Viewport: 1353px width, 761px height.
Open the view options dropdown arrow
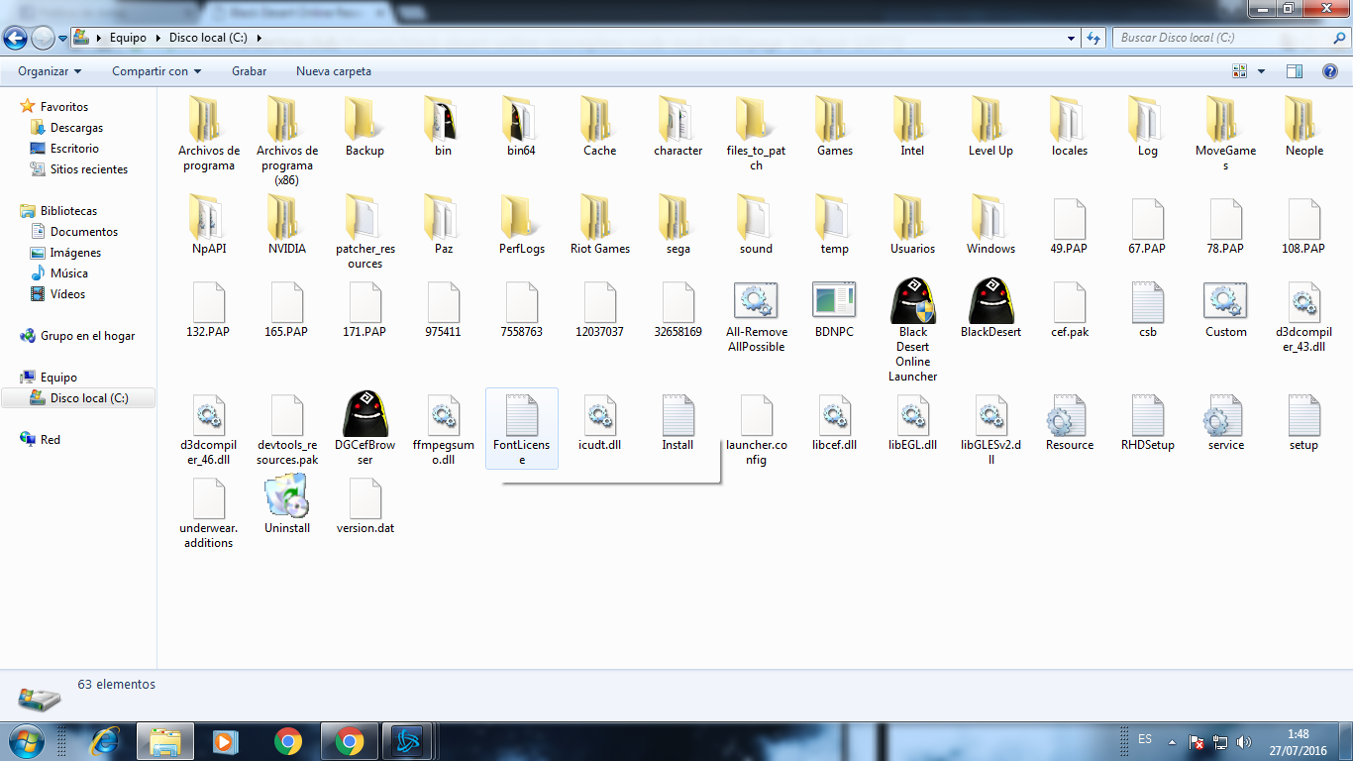(1261, 71)
